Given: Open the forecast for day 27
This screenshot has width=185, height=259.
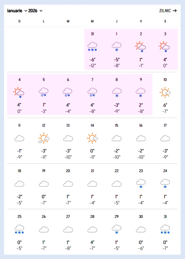Looking at the screenshot, I should pos(68,217).
